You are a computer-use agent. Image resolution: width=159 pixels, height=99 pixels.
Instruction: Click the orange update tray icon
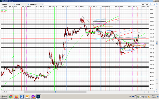point(149,97)
